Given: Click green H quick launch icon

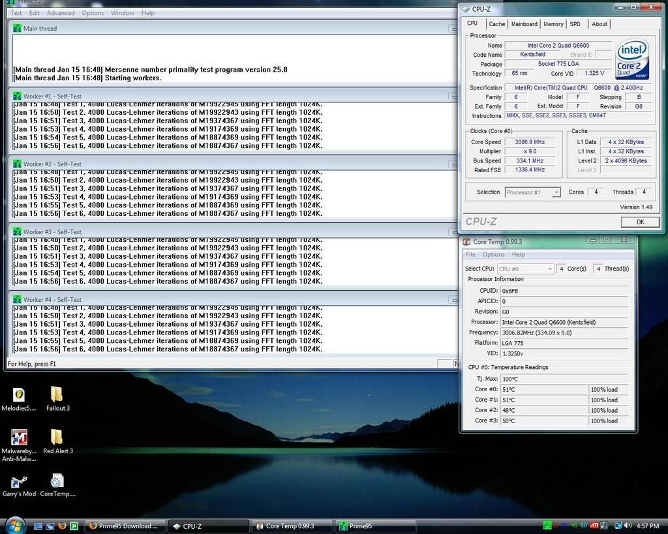Looking at the screenshot, I should coord(74,526).
